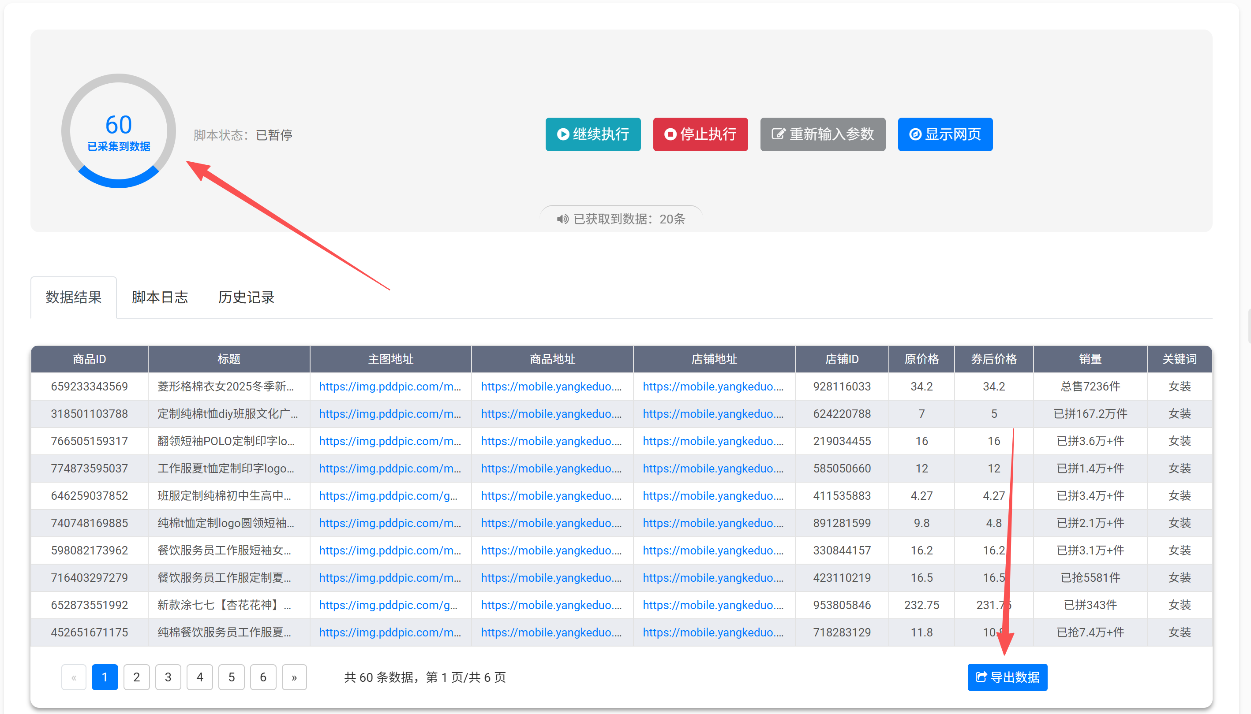
Task: Go to pagination page 6
Action: point(263,677)
